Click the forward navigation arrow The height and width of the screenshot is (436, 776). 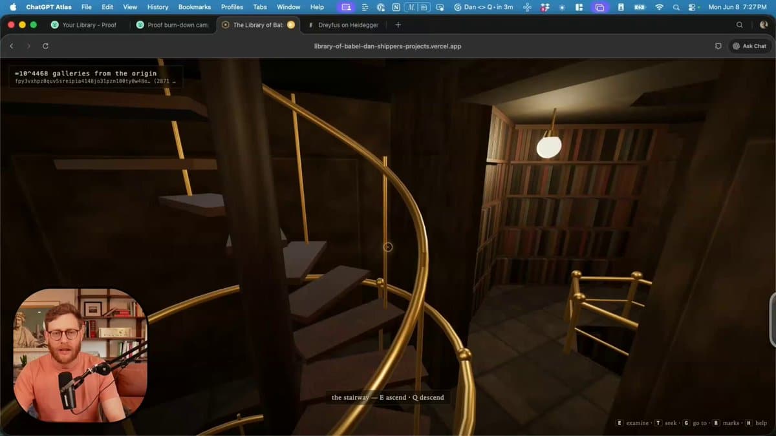point(28,47)
